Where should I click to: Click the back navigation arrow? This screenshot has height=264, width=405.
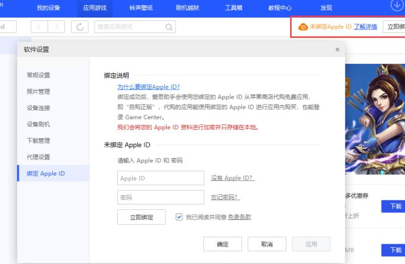click(39, 26)
